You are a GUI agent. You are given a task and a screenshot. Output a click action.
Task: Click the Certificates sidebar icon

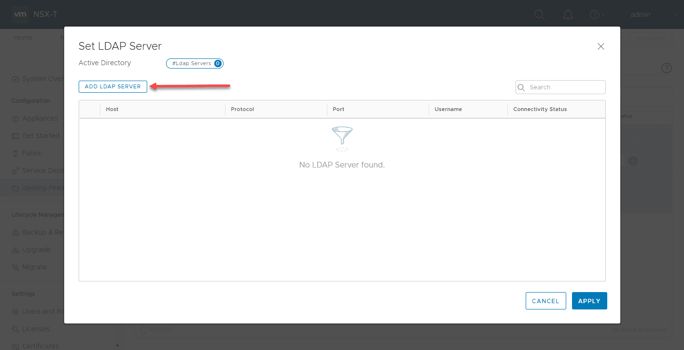[14, 345]
